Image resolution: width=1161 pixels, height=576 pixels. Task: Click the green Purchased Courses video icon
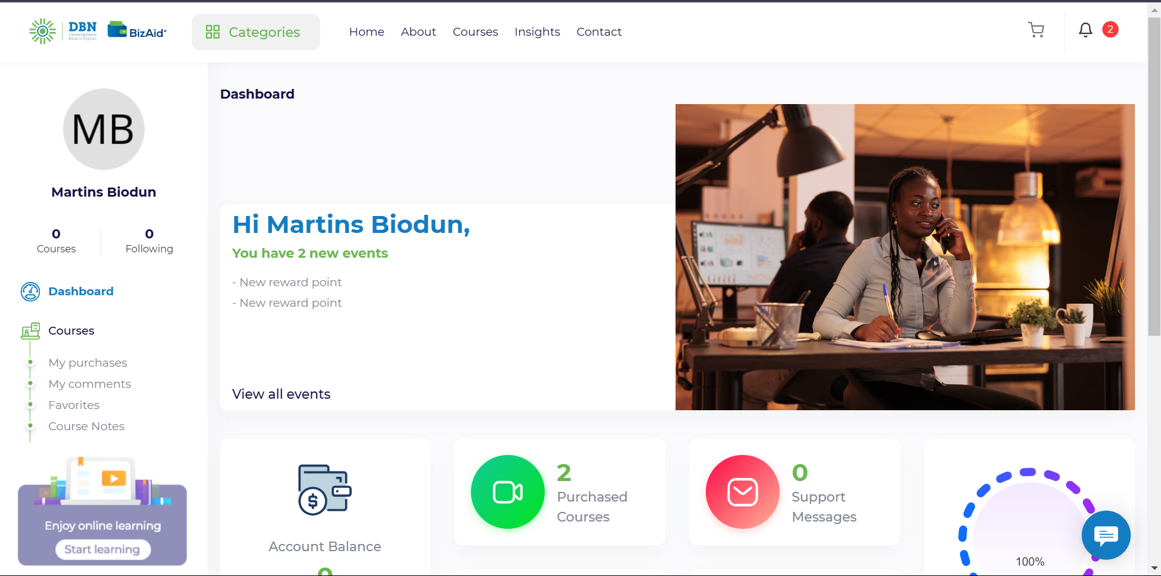pyautogui.click(x=508, y=492)
